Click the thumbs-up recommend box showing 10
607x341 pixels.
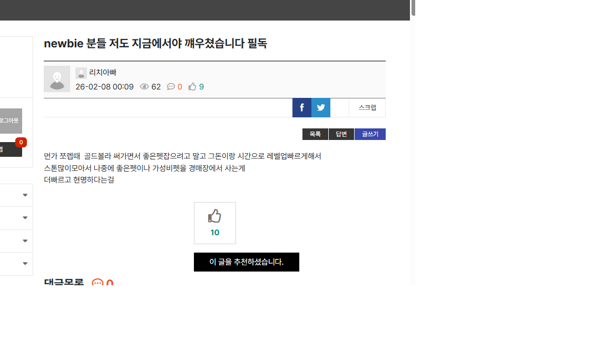point(214,223)
